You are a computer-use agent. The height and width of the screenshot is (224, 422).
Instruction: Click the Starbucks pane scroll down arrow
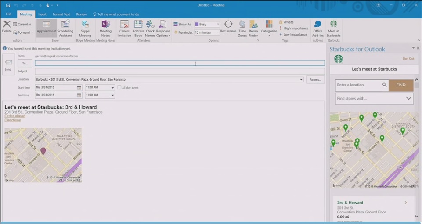pos(417,216)
